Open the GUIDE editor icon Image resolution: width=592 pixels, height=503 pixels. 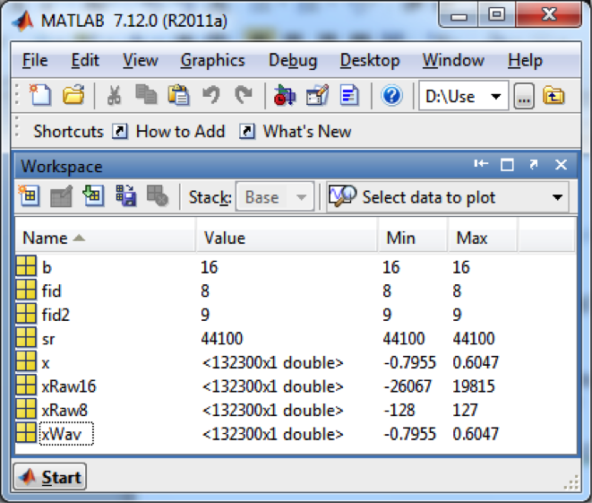317,95
